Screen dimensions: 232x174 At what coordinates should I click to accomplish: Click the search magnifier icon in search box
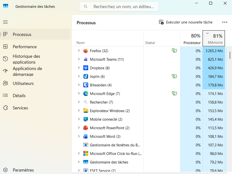click(x=85, y=7)
